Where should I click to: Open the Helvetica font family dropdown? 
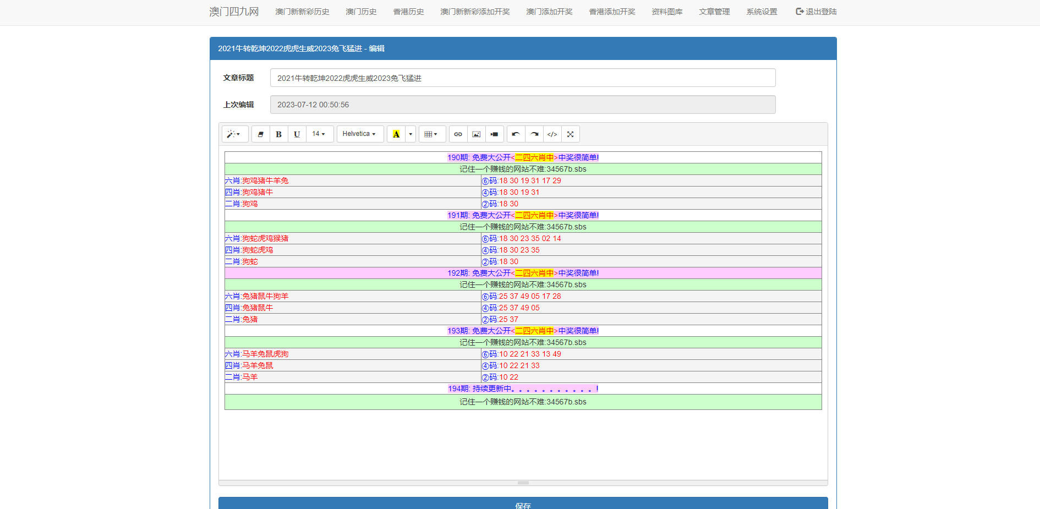[359, 134]
